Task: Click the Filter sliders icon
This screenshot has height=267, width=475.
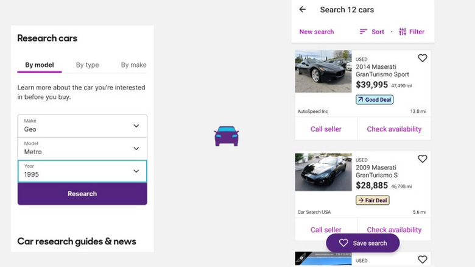Action: (403, 32)
